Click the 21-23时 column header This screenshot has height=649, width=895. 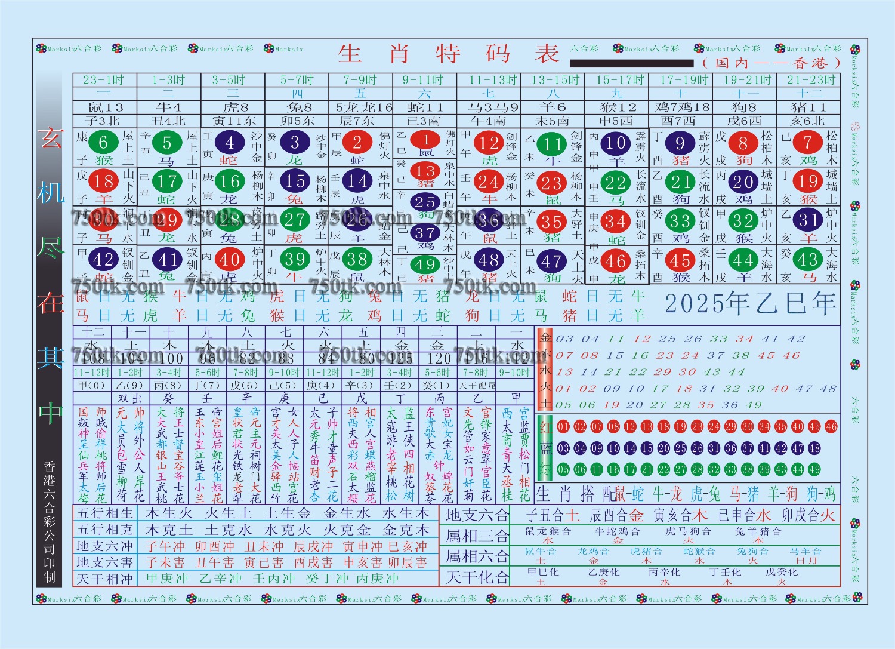pos(808,80)
